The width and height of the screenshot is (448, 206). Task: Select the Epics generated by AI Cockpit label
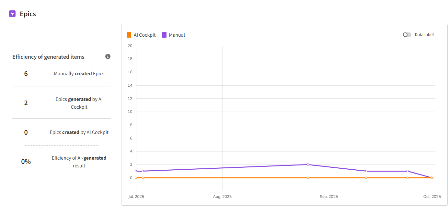(x=79, y=103)
